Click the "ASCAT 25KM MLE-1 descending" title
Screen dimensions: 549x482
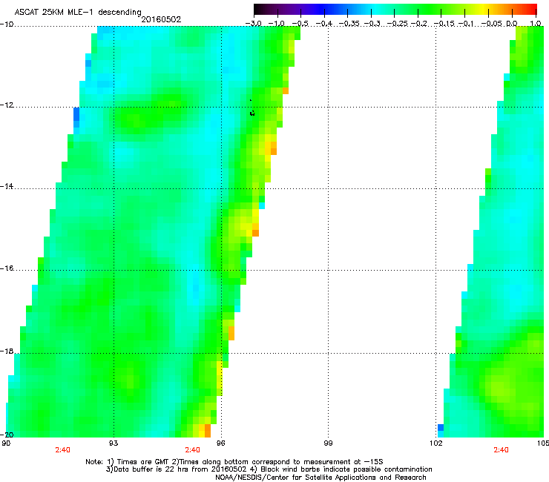(x=78, y=12)
